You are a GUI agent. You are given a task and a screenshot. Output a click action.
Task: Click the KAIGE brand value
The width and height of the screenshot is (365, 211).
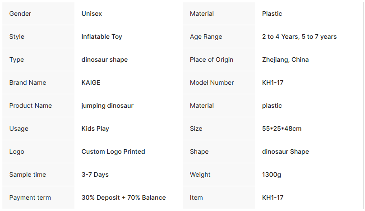(91, 83)
